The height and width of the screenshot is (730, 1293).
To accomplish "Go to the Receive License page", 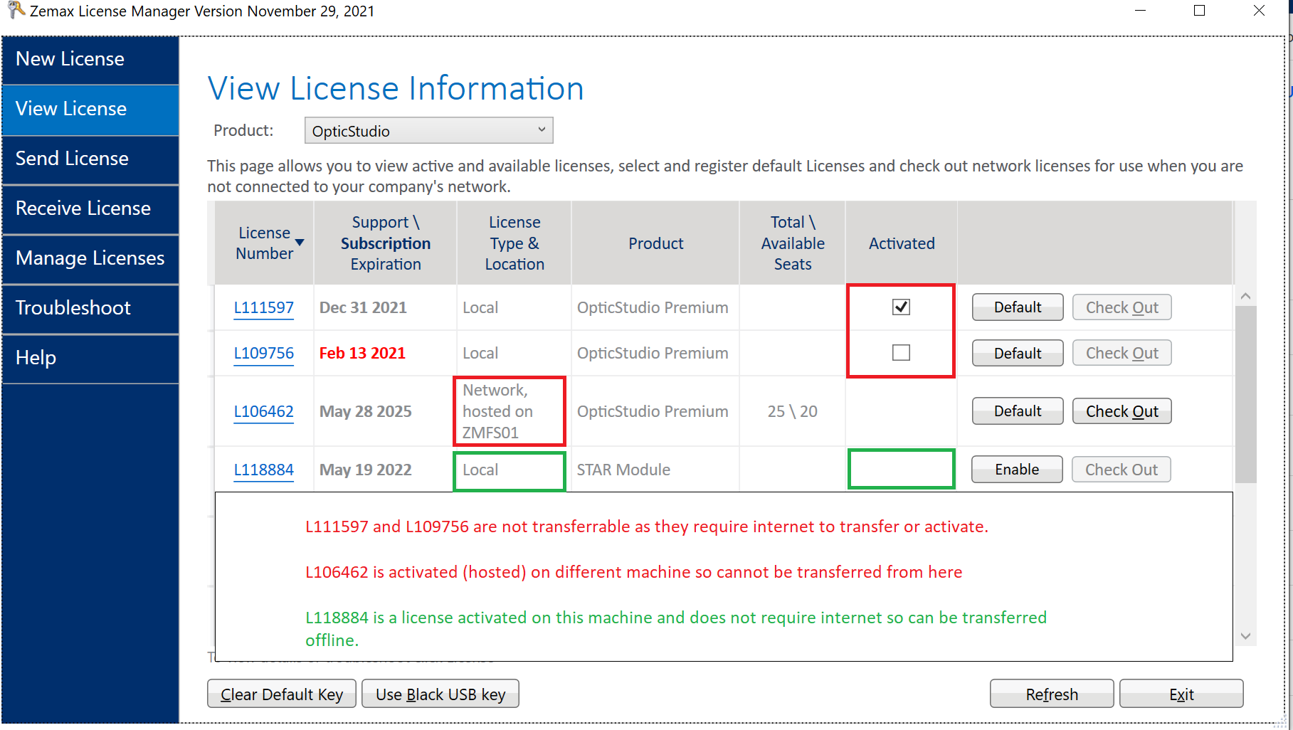I will [90, 209].
